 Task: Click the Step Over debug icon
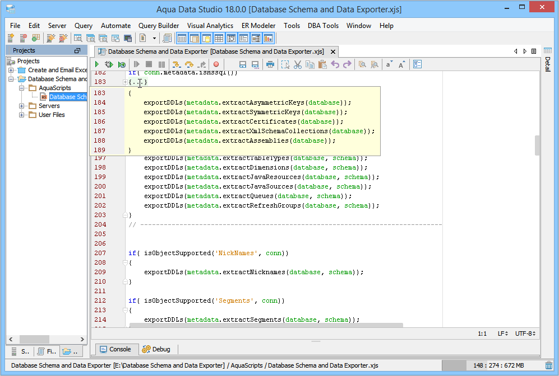pyautogui.click(x=190, y=64)
